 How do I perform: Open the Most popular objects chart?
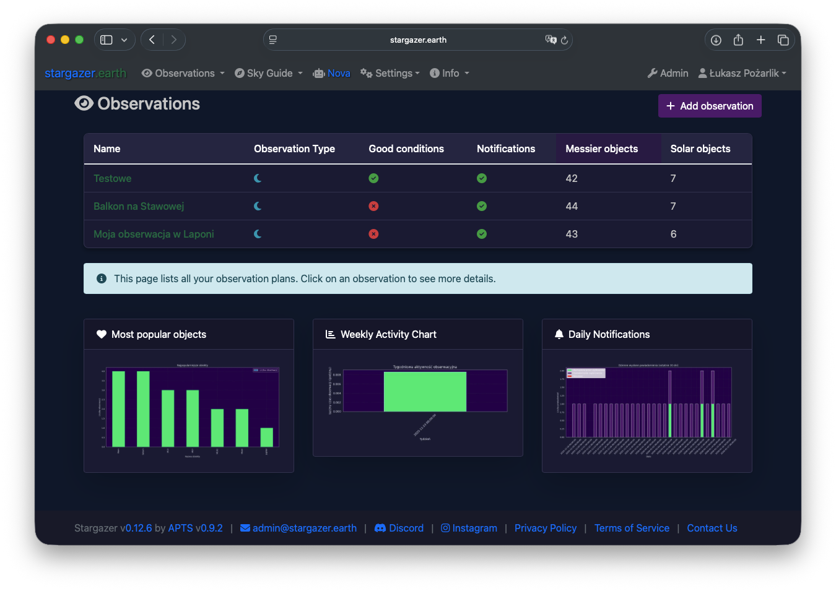point(189,408)
